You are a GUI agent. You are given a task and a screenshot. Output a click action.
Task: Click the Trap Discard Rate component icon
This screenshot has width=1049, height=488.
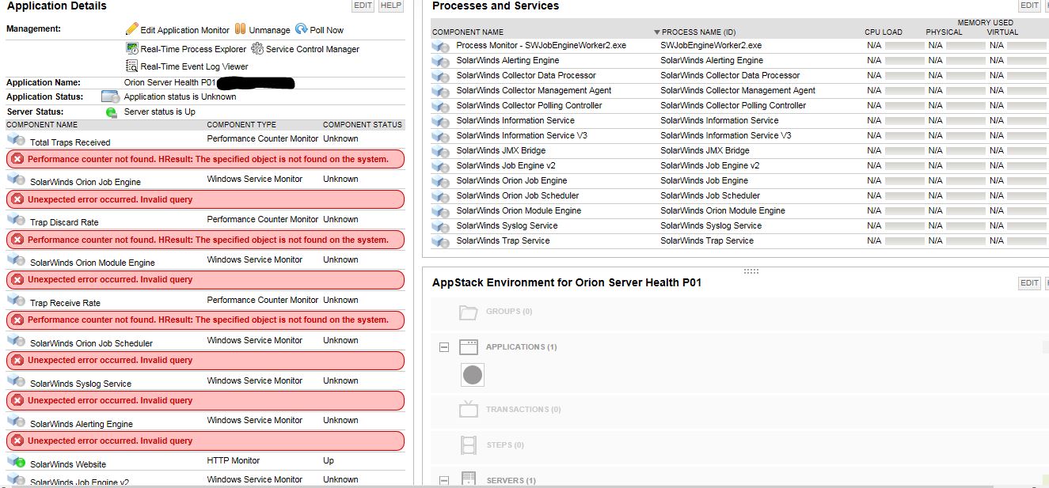[x=16, y=220]
